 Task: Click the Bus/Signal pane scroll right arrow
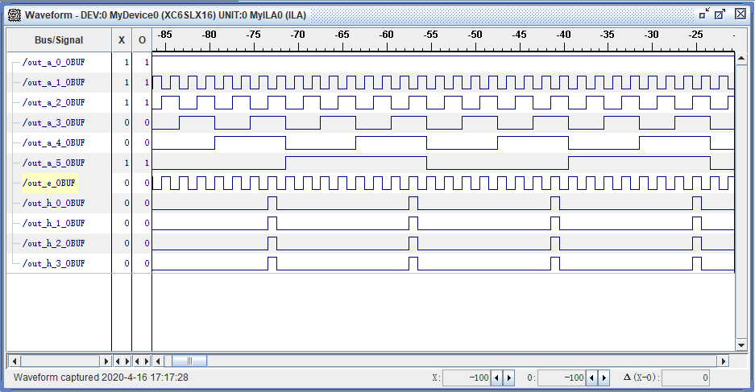tap(106, 361)
